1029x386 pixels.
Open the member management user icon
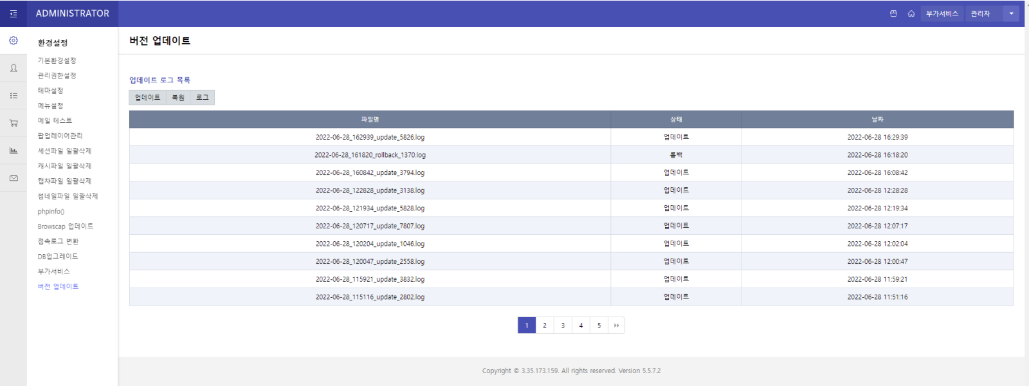pyautogui.click(x=14, y=68)
